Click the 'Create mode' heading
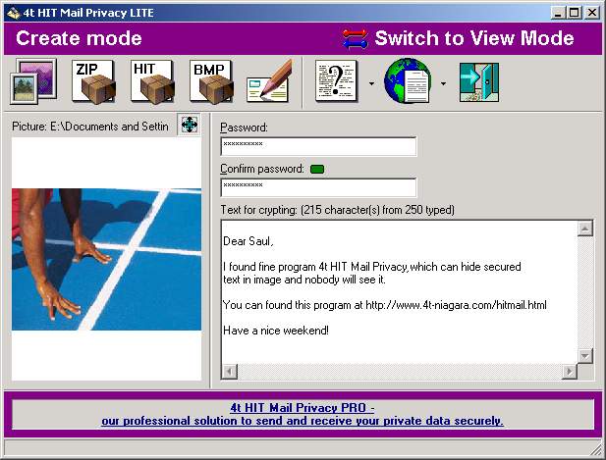Viewport: 606px width, 460px height. [79, 38]
